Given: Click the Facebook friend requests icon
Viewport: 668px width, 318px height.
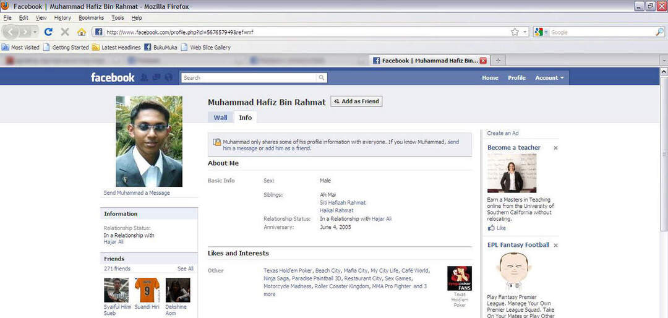Looking at the screenshot, I should 144,77.
